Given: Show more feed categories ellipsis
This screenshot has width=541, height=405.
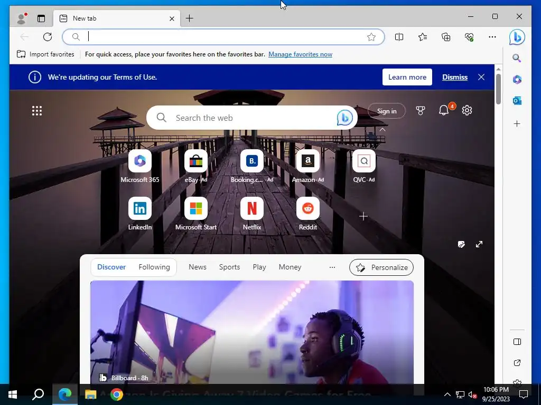Looking at the screenshot, I should click(x=332, y=267).
